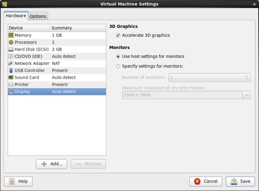This screenshot has width=259, height=191.
Task: Select the Printer row label
Action: click(21, 85)
